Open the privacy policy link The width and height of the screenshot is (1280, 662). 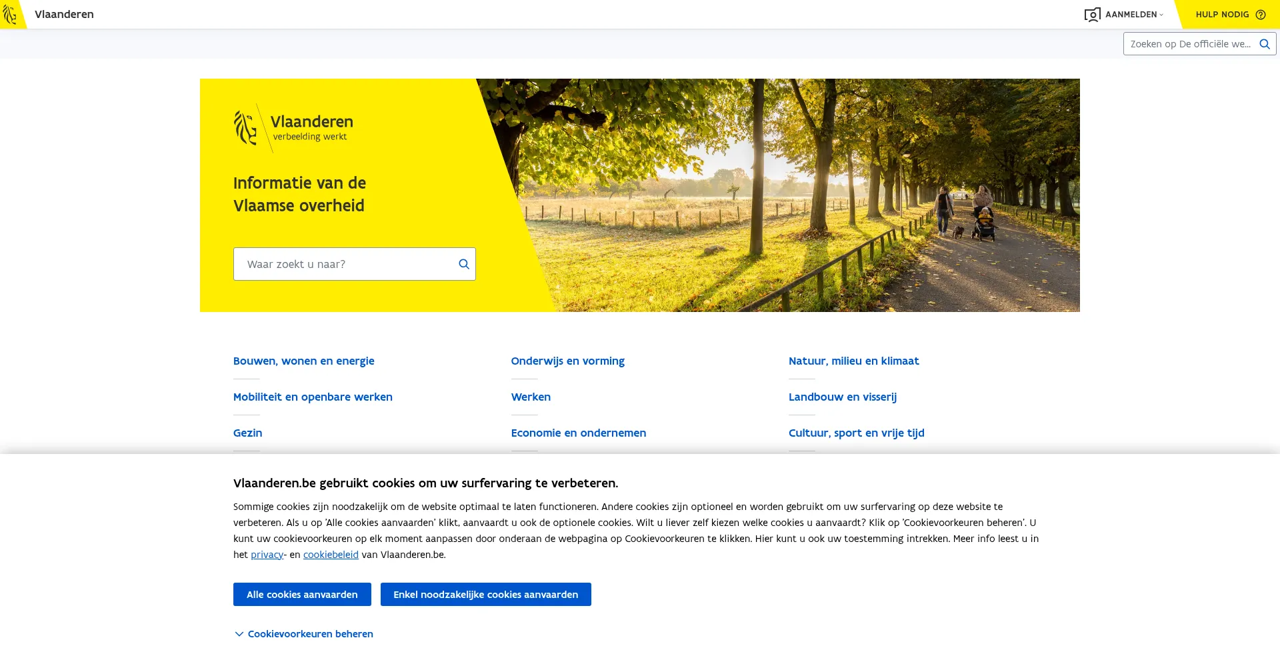267,555
